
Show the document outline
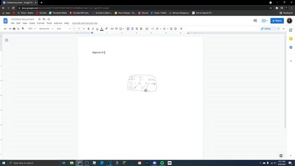pos(6,40)
